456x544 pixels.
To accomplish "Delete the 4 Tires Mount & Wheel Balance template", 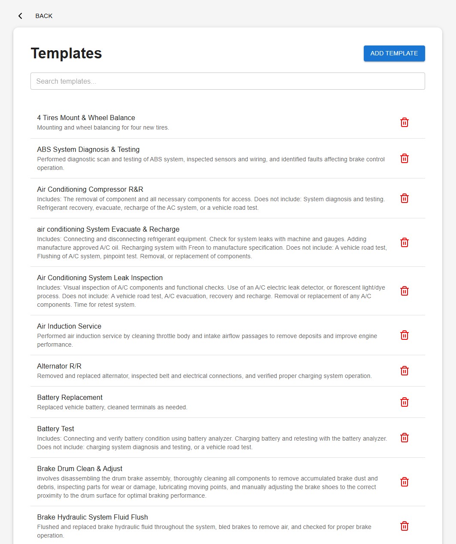I will coord(404,123).
